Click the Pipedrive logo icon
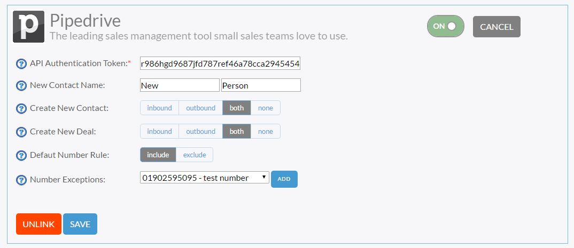The height and width of the screenshot is (248, 574). [x=28, y=27]
